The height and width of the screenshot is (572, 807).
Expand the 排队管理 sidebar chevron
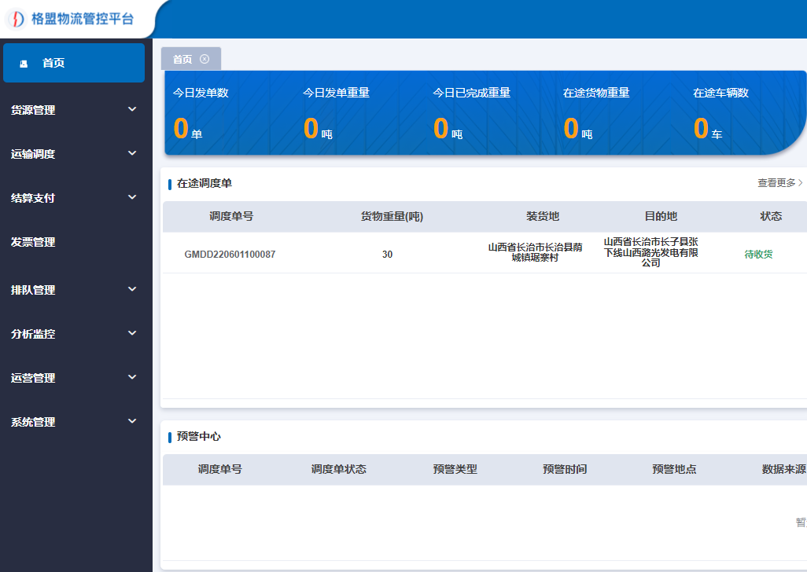pos(132,289)
